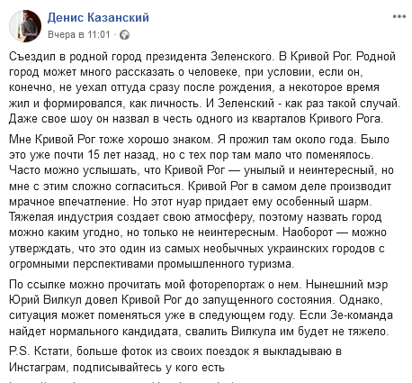Click the P.S. Кстати paragraph
This screenshot has width=412, height=383.
pos(175,359)
